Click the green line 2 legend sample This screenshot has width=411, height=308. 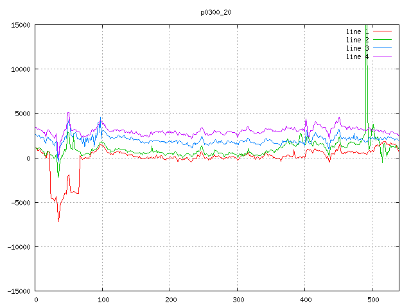click(383, 40)
